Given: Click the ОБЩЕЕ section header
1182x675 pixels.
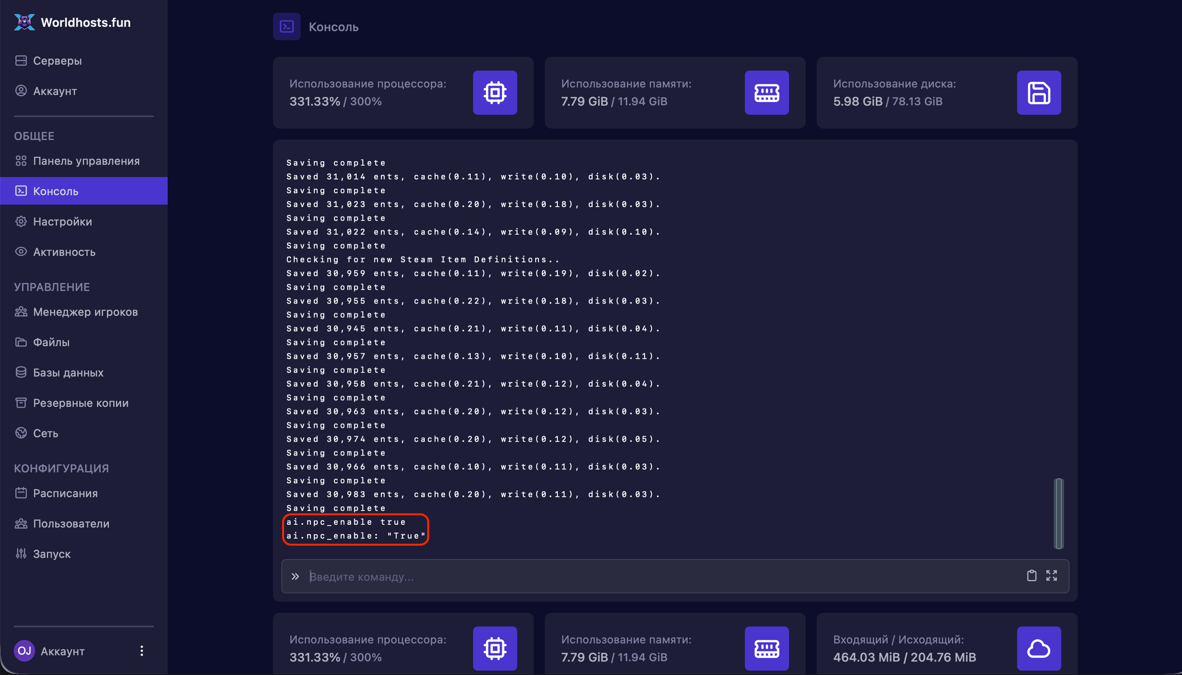Looking at the screenshot, I should 34,136.
